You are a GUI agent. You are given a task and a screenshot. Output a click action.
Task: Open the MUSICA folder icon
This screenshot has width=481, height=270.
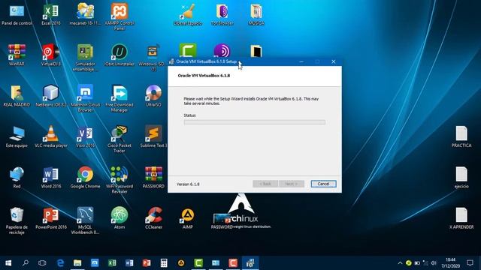pyautogui.click(x=256, y=14)
